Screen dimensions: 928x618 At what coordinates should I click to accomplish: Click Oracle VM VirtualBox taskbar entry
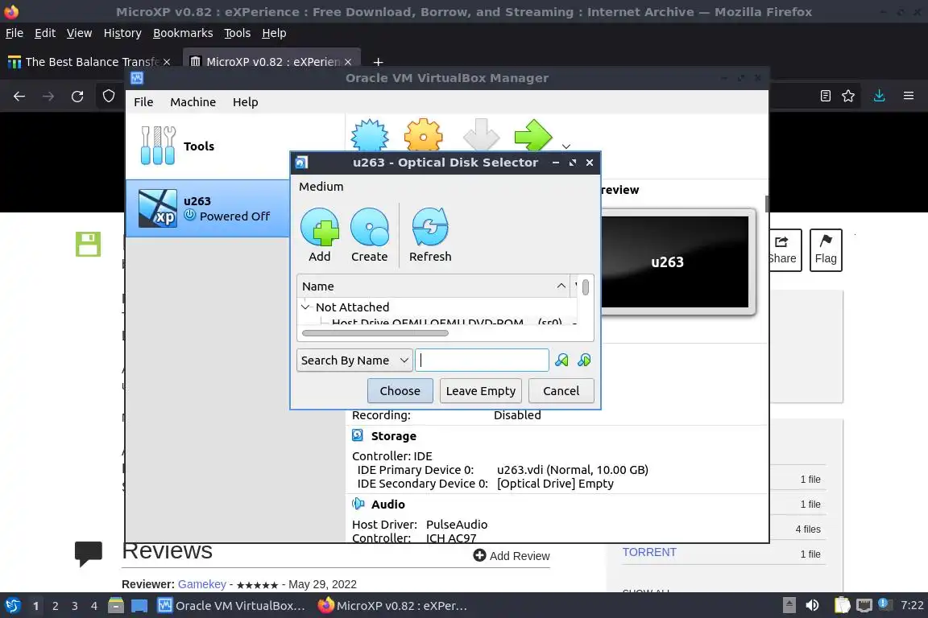[231, 606]
